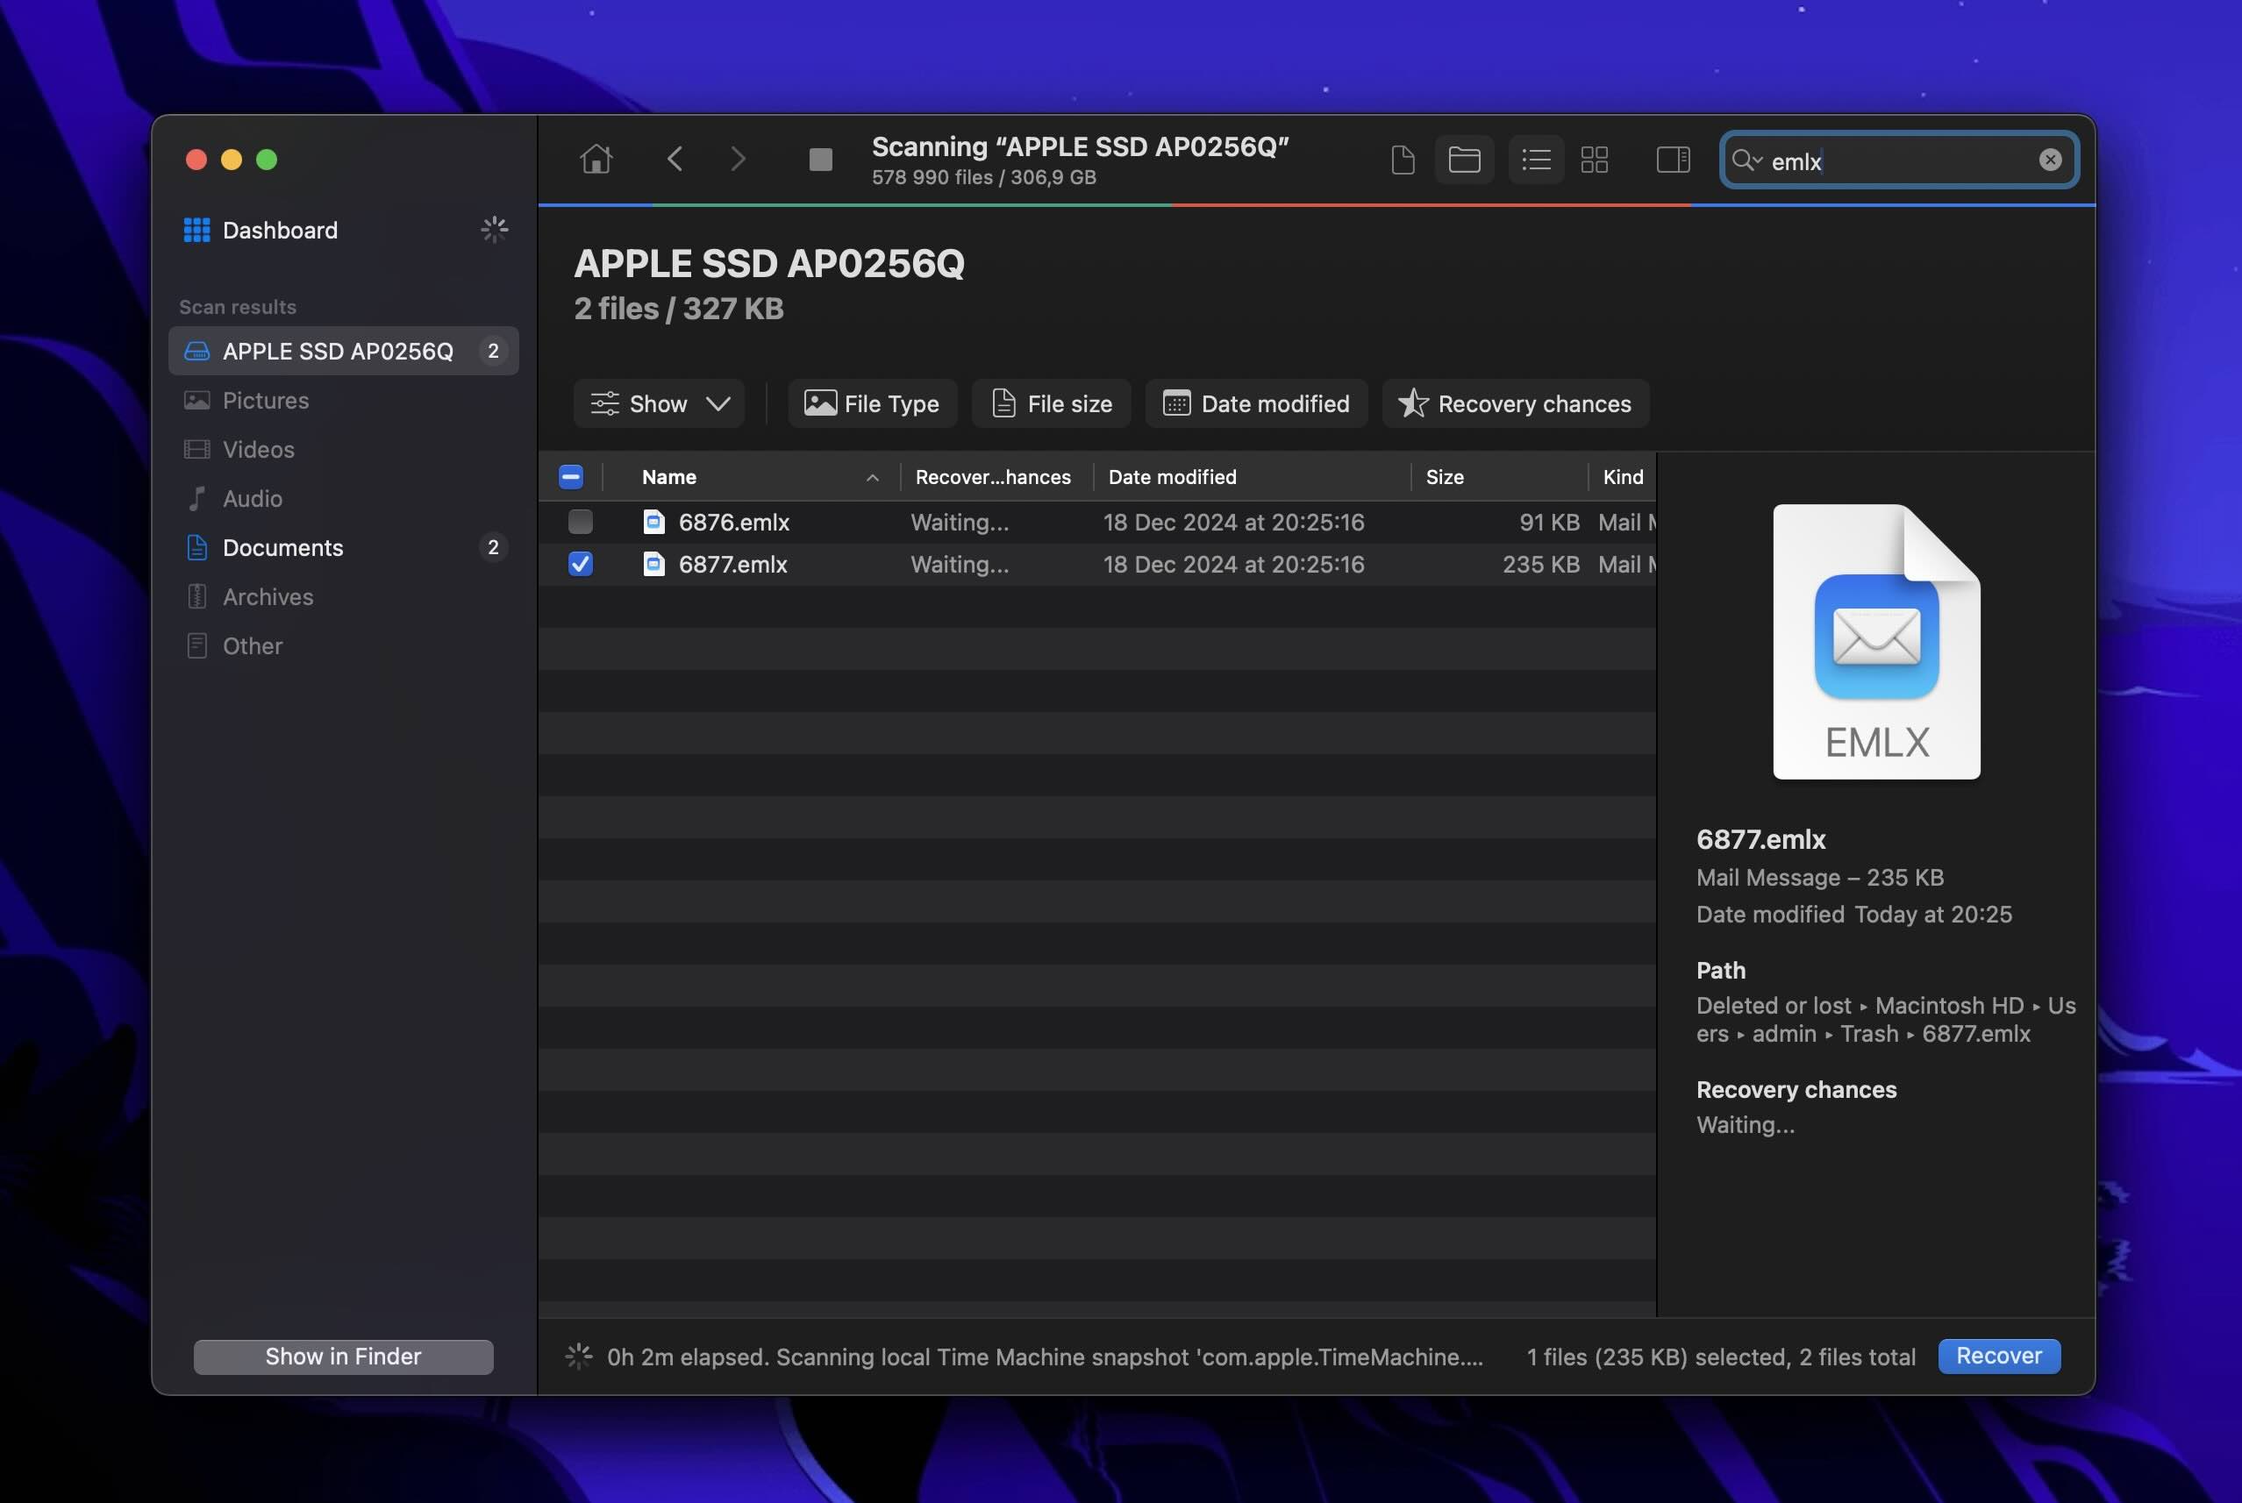Expand File Type filter options
The height and width of the screenshot is (1503, 2242).
click(873, 402)
